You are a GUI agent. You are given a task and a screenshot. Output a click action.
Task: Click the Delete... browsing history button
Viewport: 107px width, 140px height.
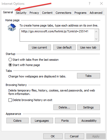pos(65,107)
